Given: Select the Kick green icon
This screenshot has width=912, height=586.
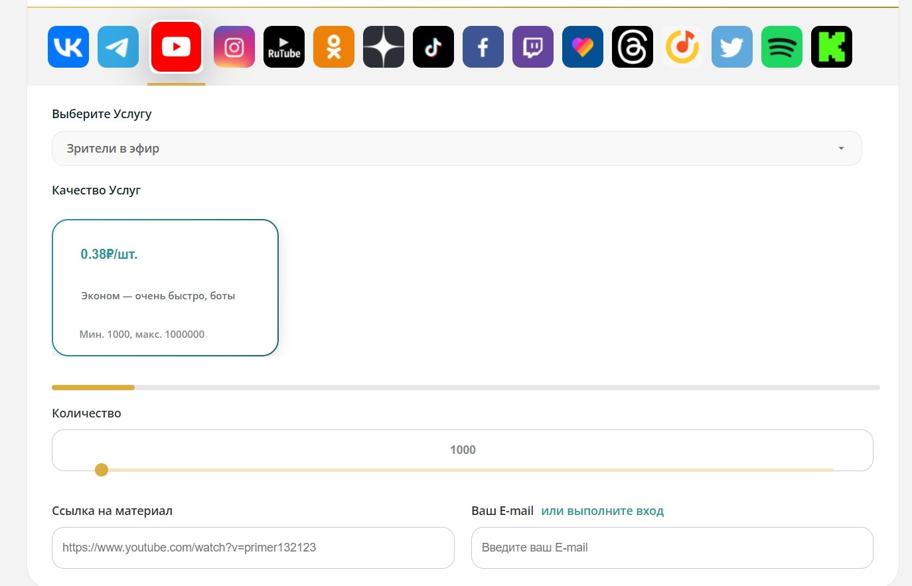Looking at the screenshot, I should pos(832,47).
